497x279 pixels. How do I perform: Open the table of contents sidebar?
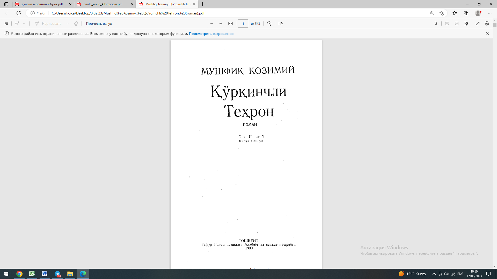[6, 24]
